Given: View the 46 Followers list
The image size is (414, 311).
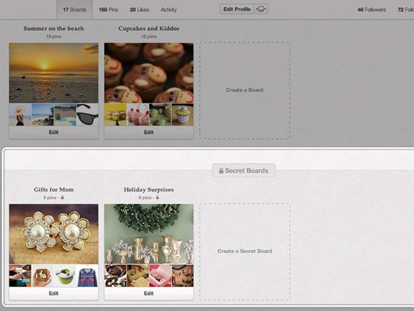Looking at the screenshot, I should pos(372,9).
